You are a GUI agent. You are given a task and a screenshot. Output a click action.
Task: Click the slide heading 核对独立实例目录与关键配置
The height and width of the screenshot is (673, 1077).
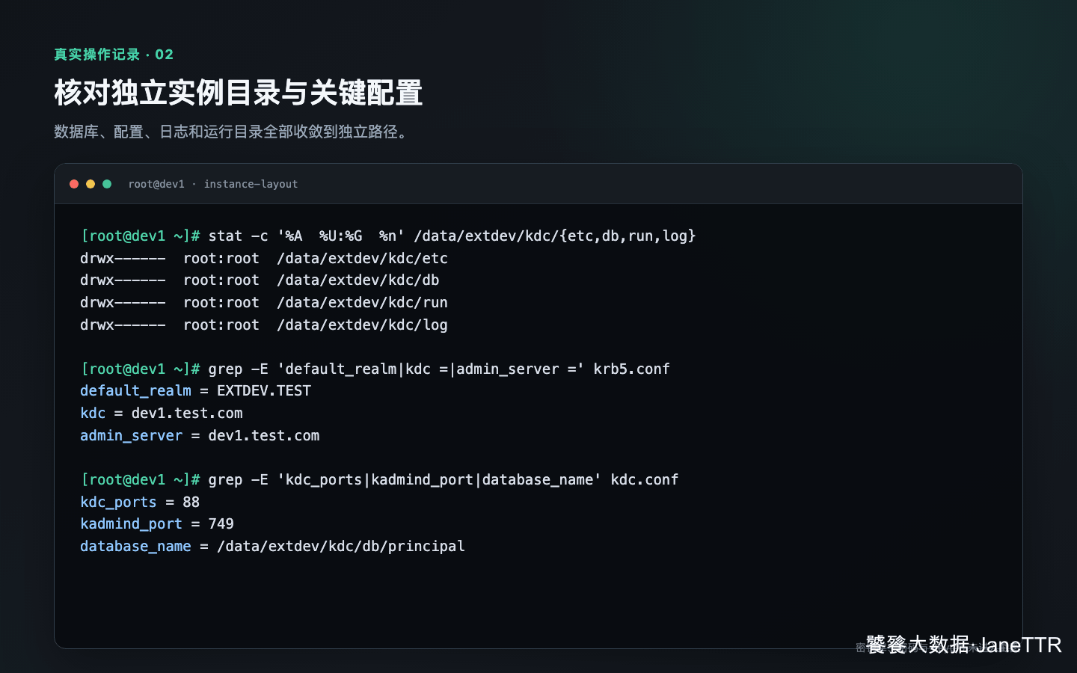pyautogui.click(x=239, y=93)
